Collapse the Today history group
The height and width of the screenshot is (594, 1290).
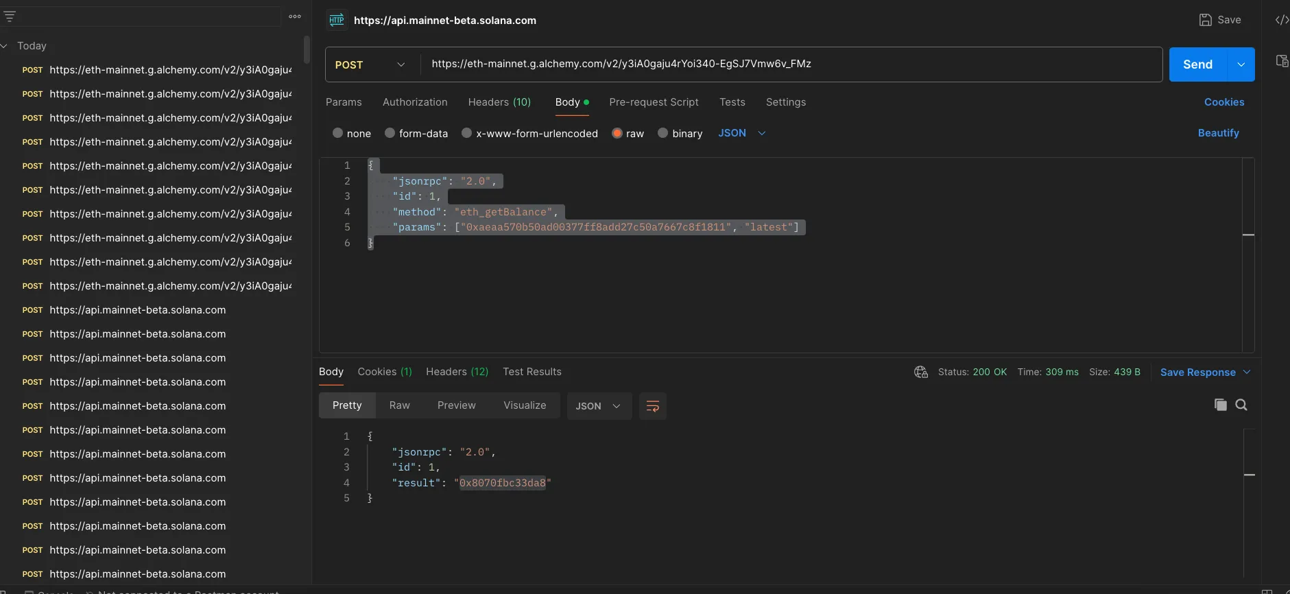(5, 46)
